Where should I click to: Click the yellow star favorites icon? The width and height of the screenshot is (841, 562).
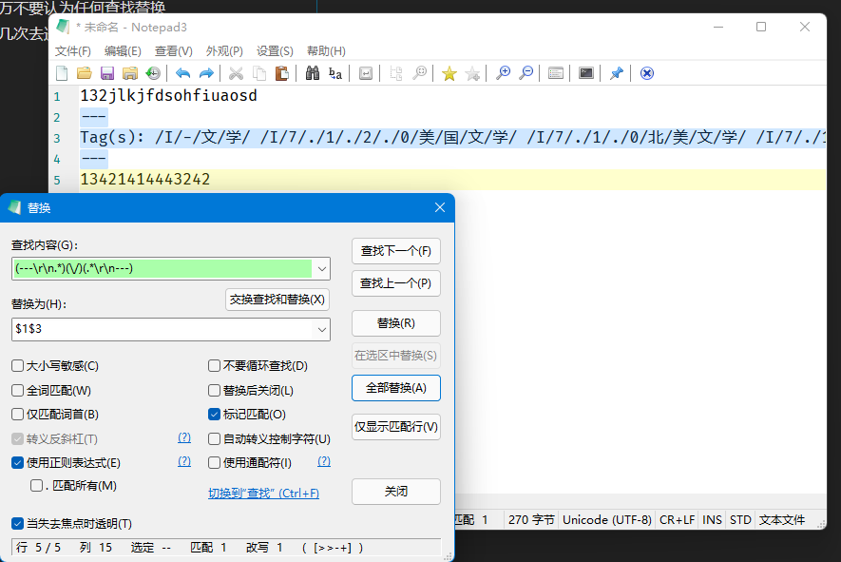pyautogui.click(x=449, y=73)
